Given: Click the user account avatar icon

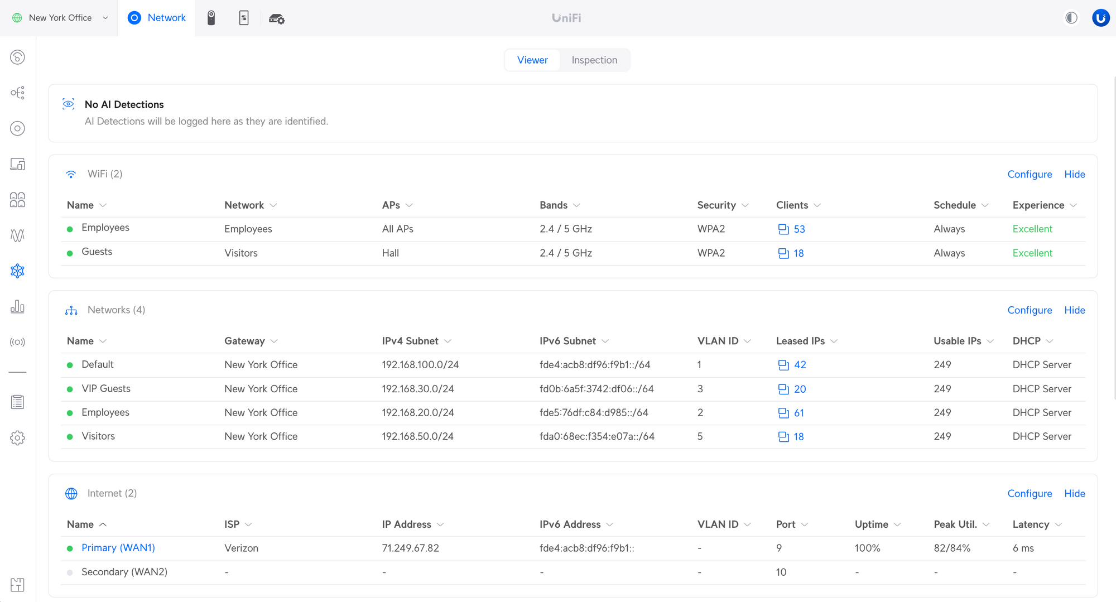Looking at the screenshot, I should click(x=1100, y=18).
